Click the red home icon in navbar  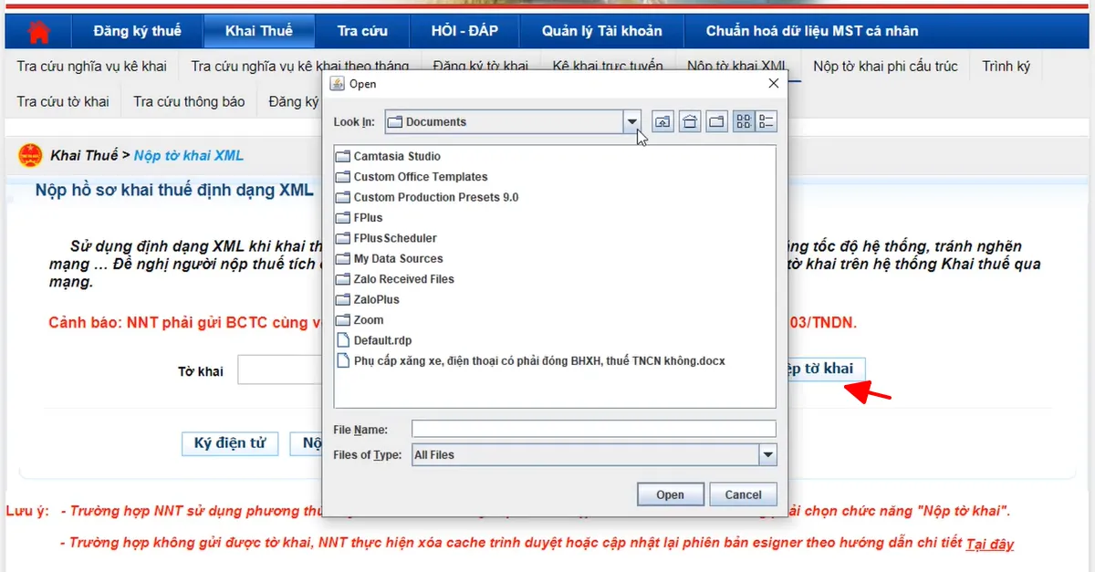(38, 32)
